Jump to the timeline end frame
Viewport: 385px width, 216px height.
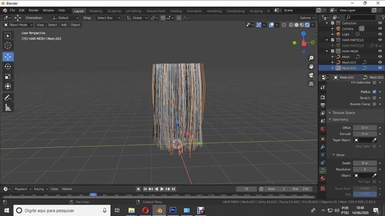(x=173, y=189)
